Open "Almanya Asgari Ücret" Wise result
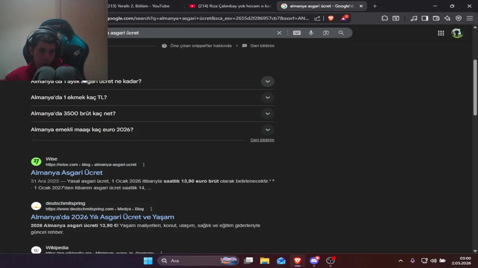 pyautogui.click(x=66, y=173)
